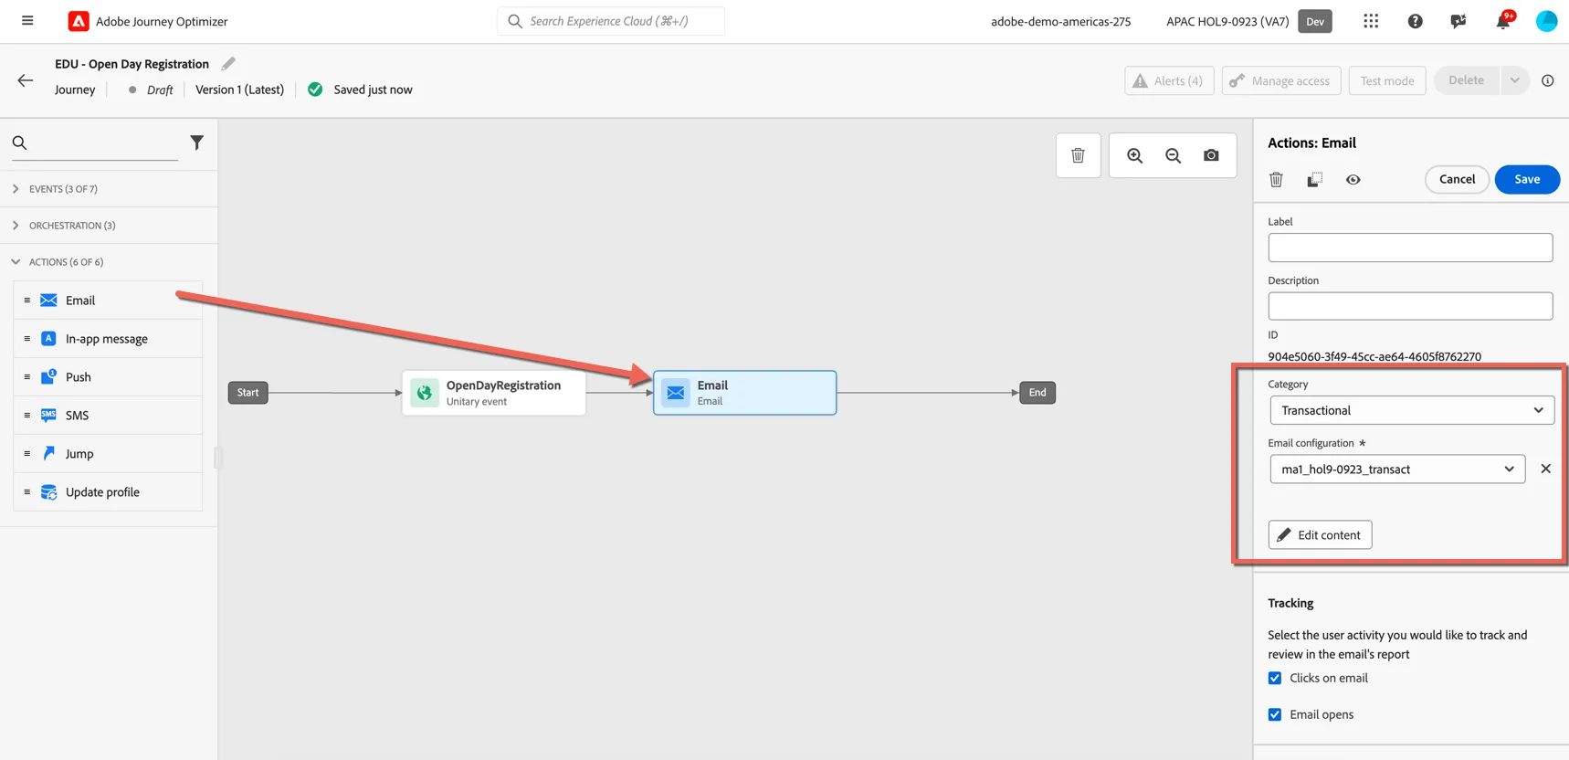Click into the Description field
This screenshot has width=1569, height=760.
click(x=1410, y=306)
